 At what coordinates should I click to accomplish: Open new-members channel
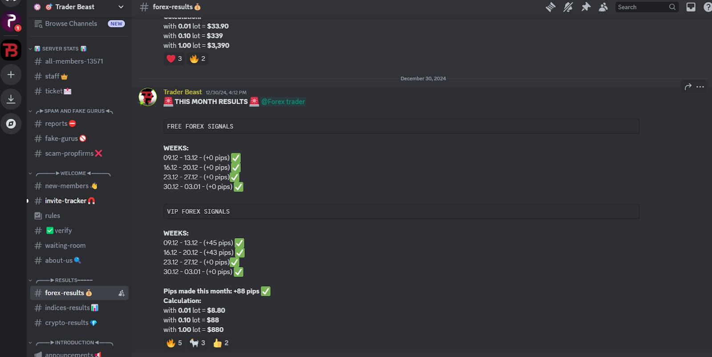(x=79, y=186)
